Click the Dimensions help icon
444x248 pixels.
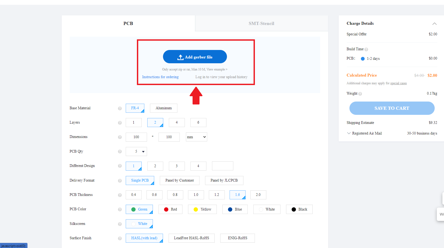[x=120, y=137]
